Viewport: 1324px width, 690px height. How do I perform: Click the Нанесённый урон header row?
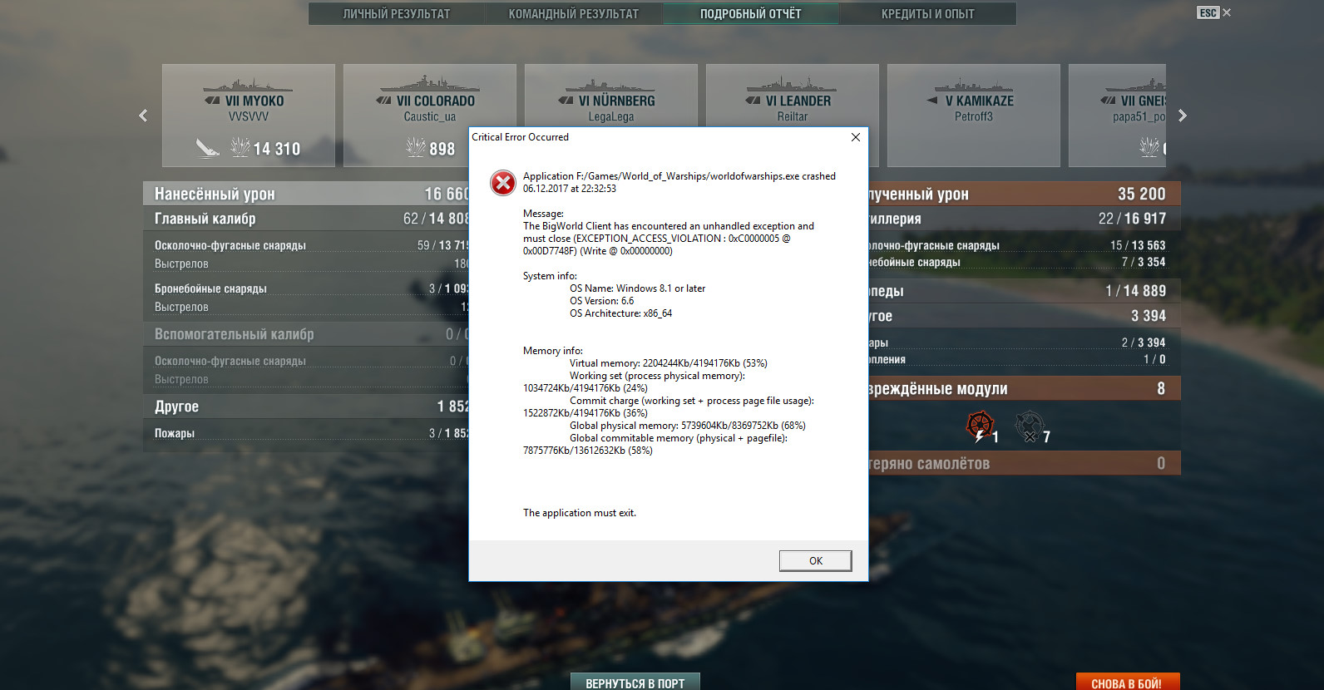pos(306,194)
